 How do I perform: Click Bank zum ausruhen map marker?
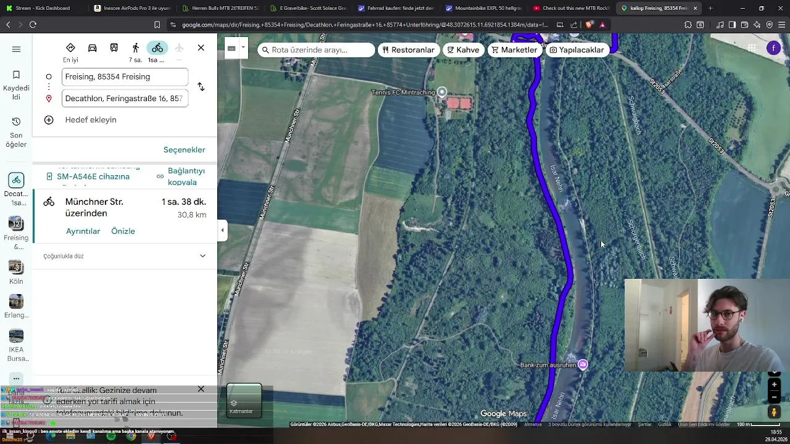[x=583, y=364]
